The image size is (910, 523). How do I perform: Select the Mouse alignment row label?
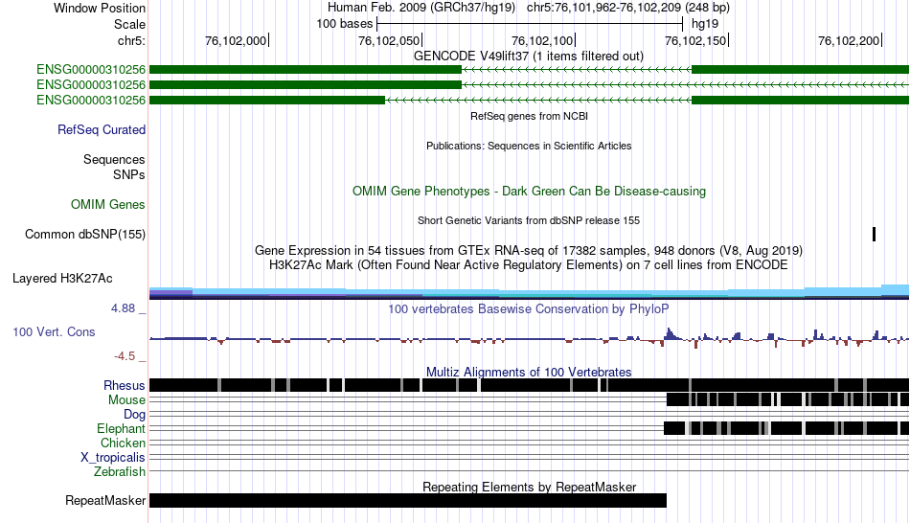point(126,400)
